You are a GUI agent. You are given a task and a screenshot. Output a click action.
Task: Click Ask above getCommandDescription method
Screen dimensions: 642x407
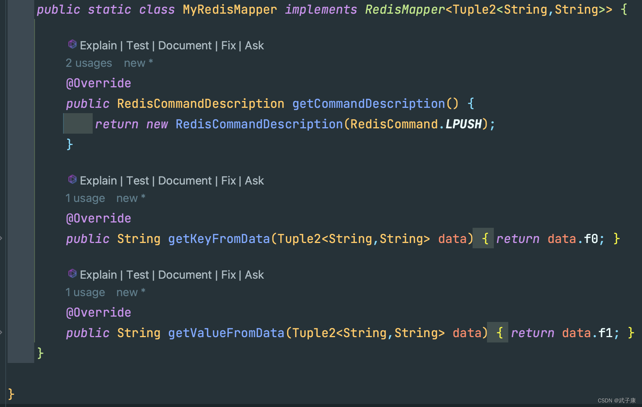254,46
